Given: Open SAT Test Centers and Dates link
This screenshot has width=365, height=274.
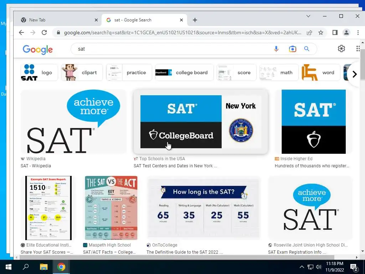Looking at the screenshot, I should [x=175, y=166].
